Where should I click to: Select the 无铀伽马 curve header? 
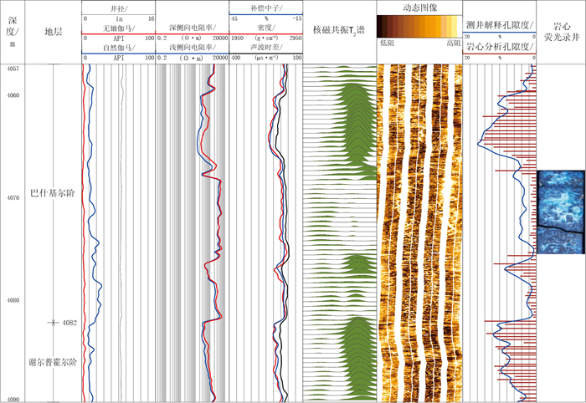tap(118, 28)
